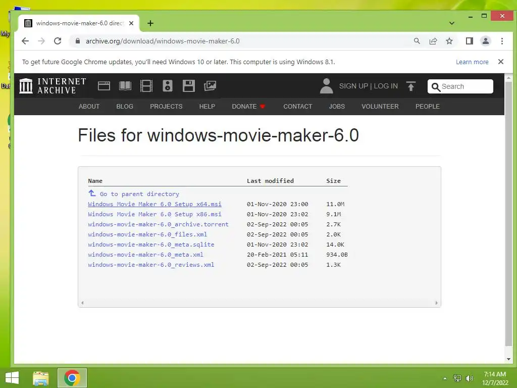Click the address bar URL
The image size is (517, 388).
pyautogui.click(x=163, y=41)
